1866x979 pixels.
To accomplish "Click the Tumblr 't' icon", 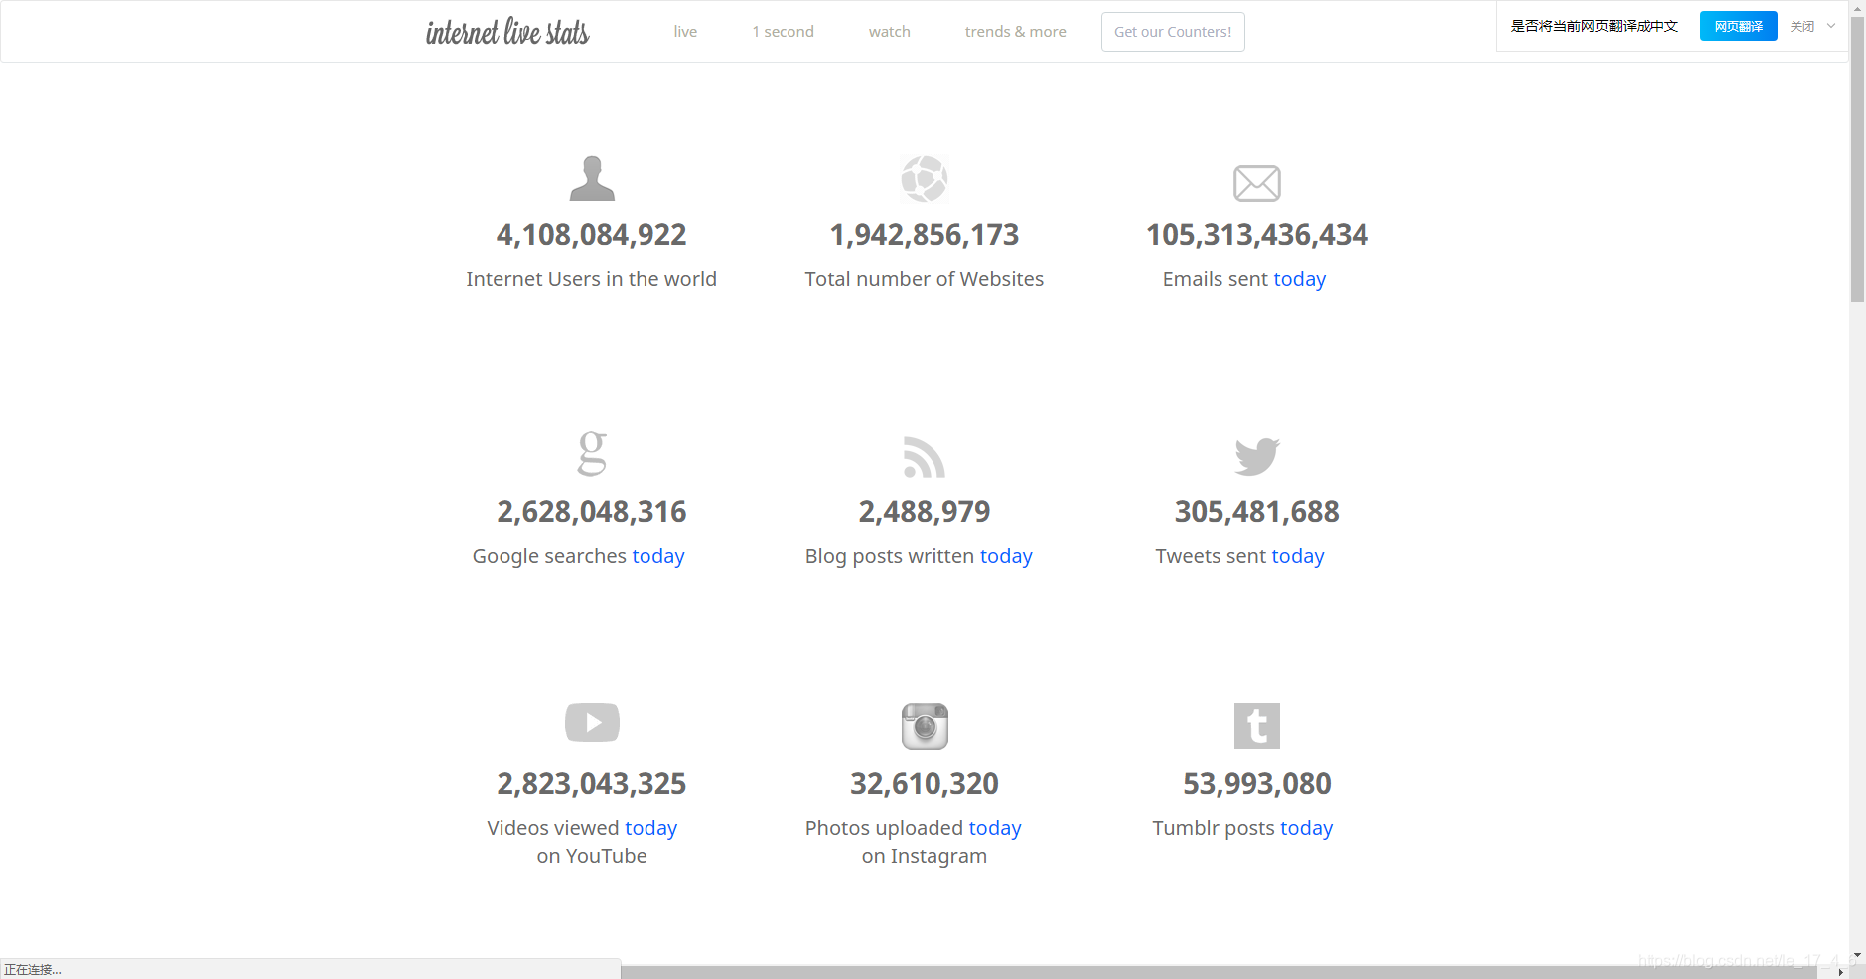I will [1257, 726].
